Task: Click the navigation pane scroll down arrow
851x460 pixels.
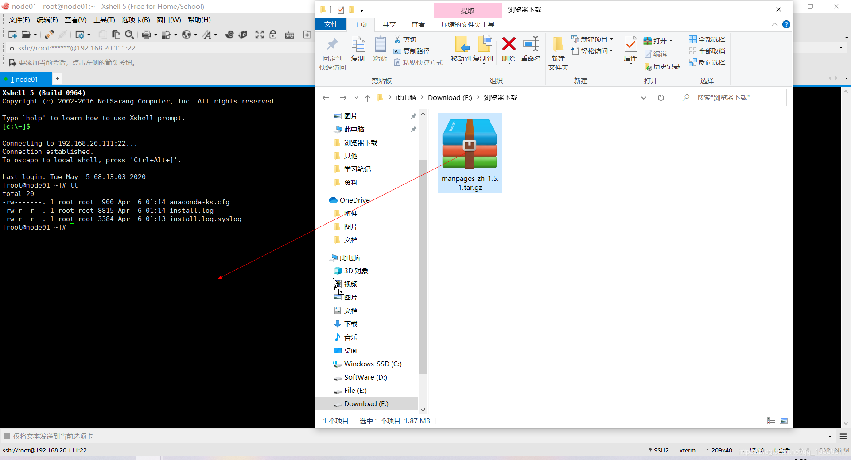Action: coord(423,410)
